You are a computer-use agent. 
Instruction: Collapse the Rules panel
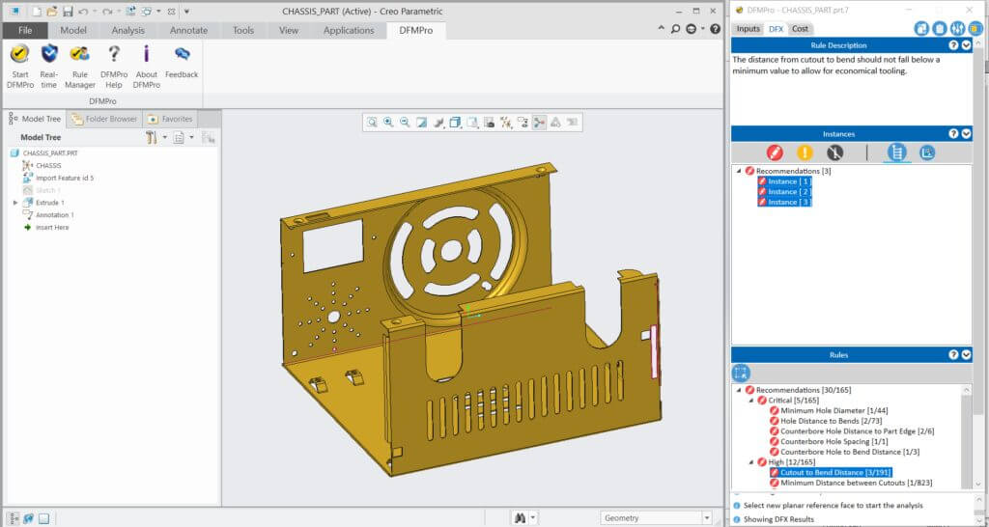tap(966, 355)
